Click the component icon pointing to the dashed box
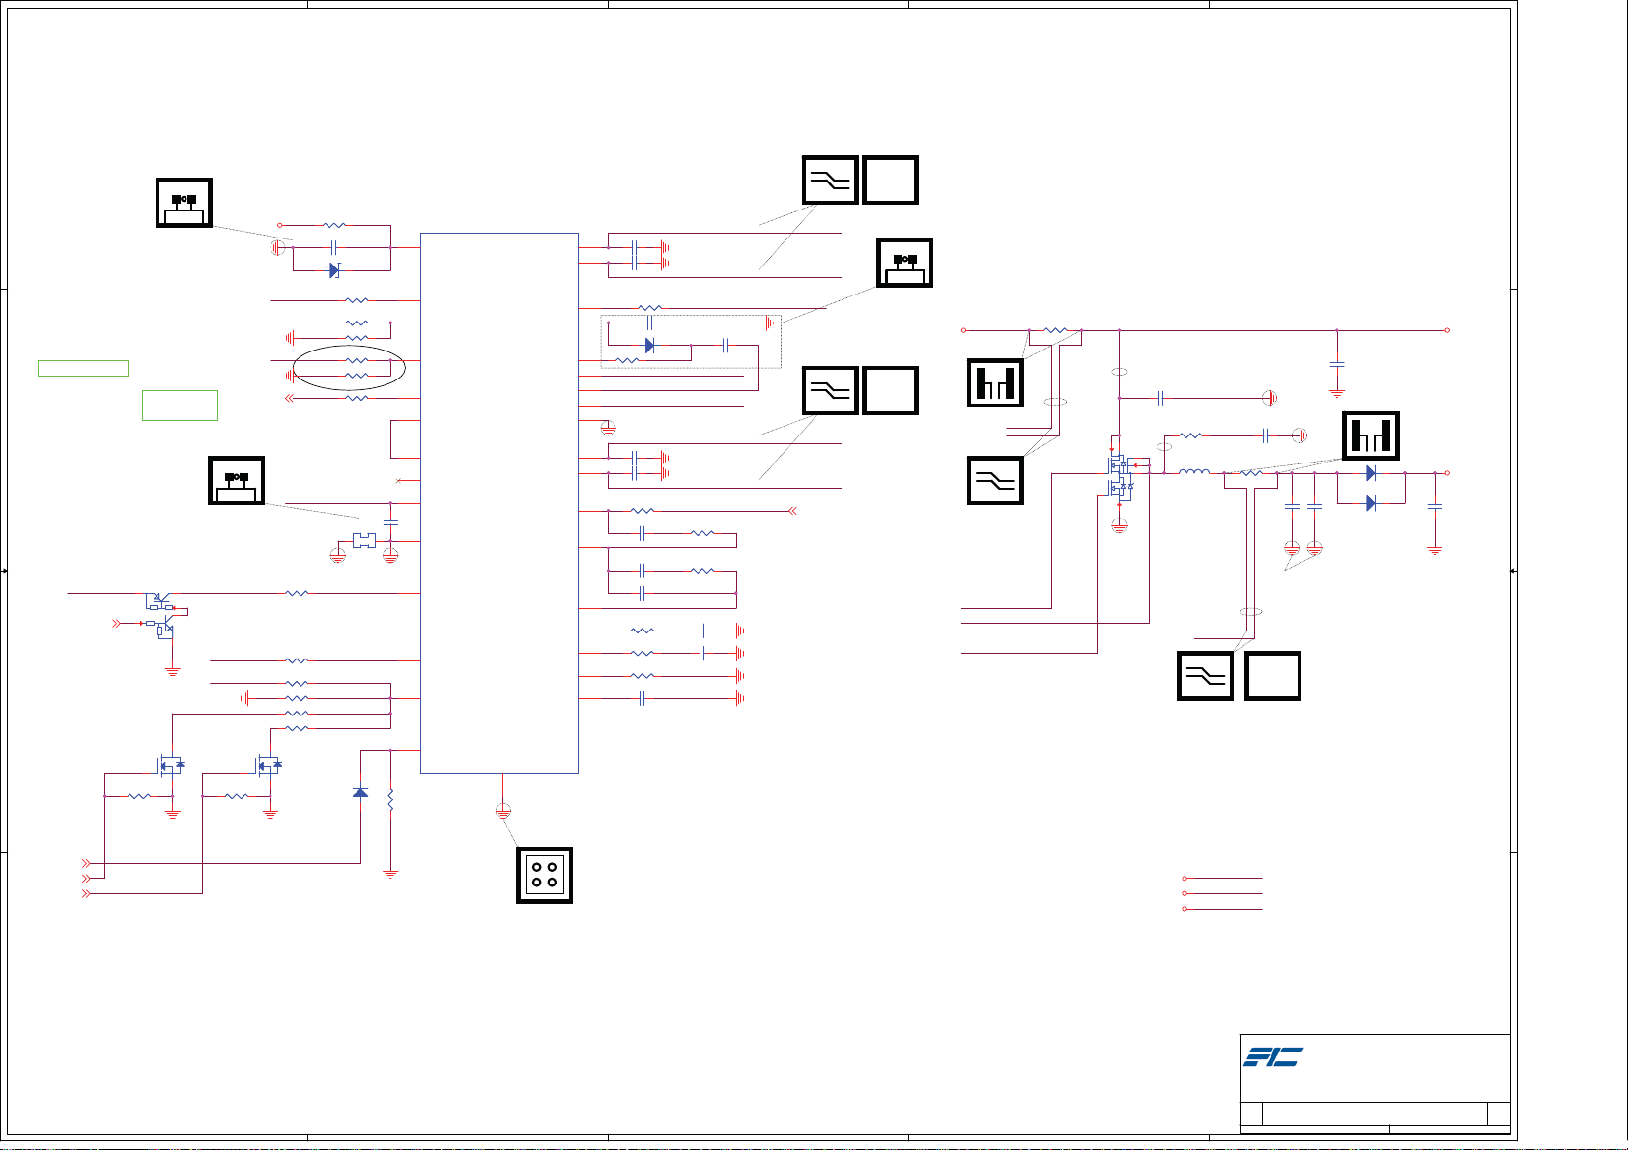1628x1150 pixels. pos(905,264)
